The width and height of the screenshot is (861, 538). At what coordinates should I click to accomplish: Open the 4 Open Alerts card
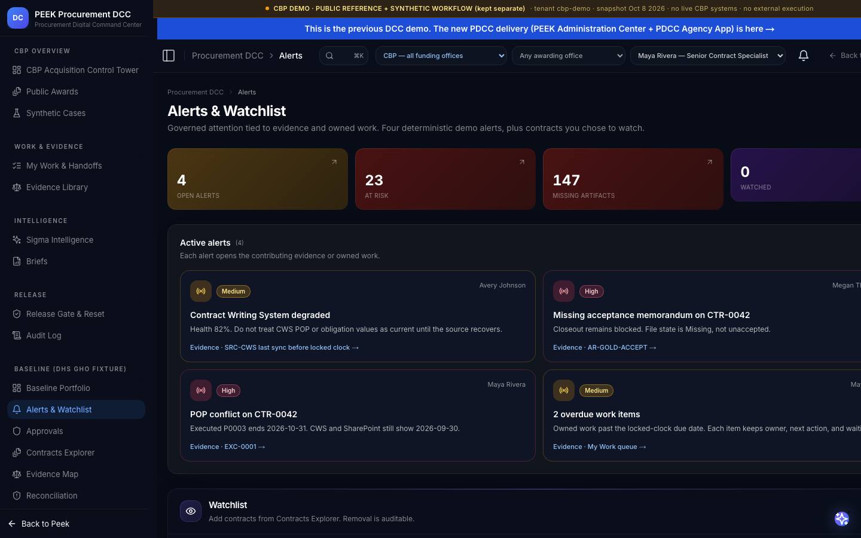258,179
